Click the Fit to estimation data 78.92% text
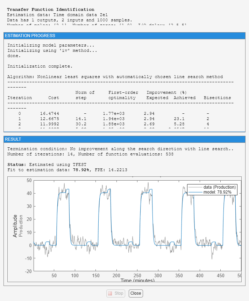The width and height of the screenshot is (249, 301). point(49,170)
